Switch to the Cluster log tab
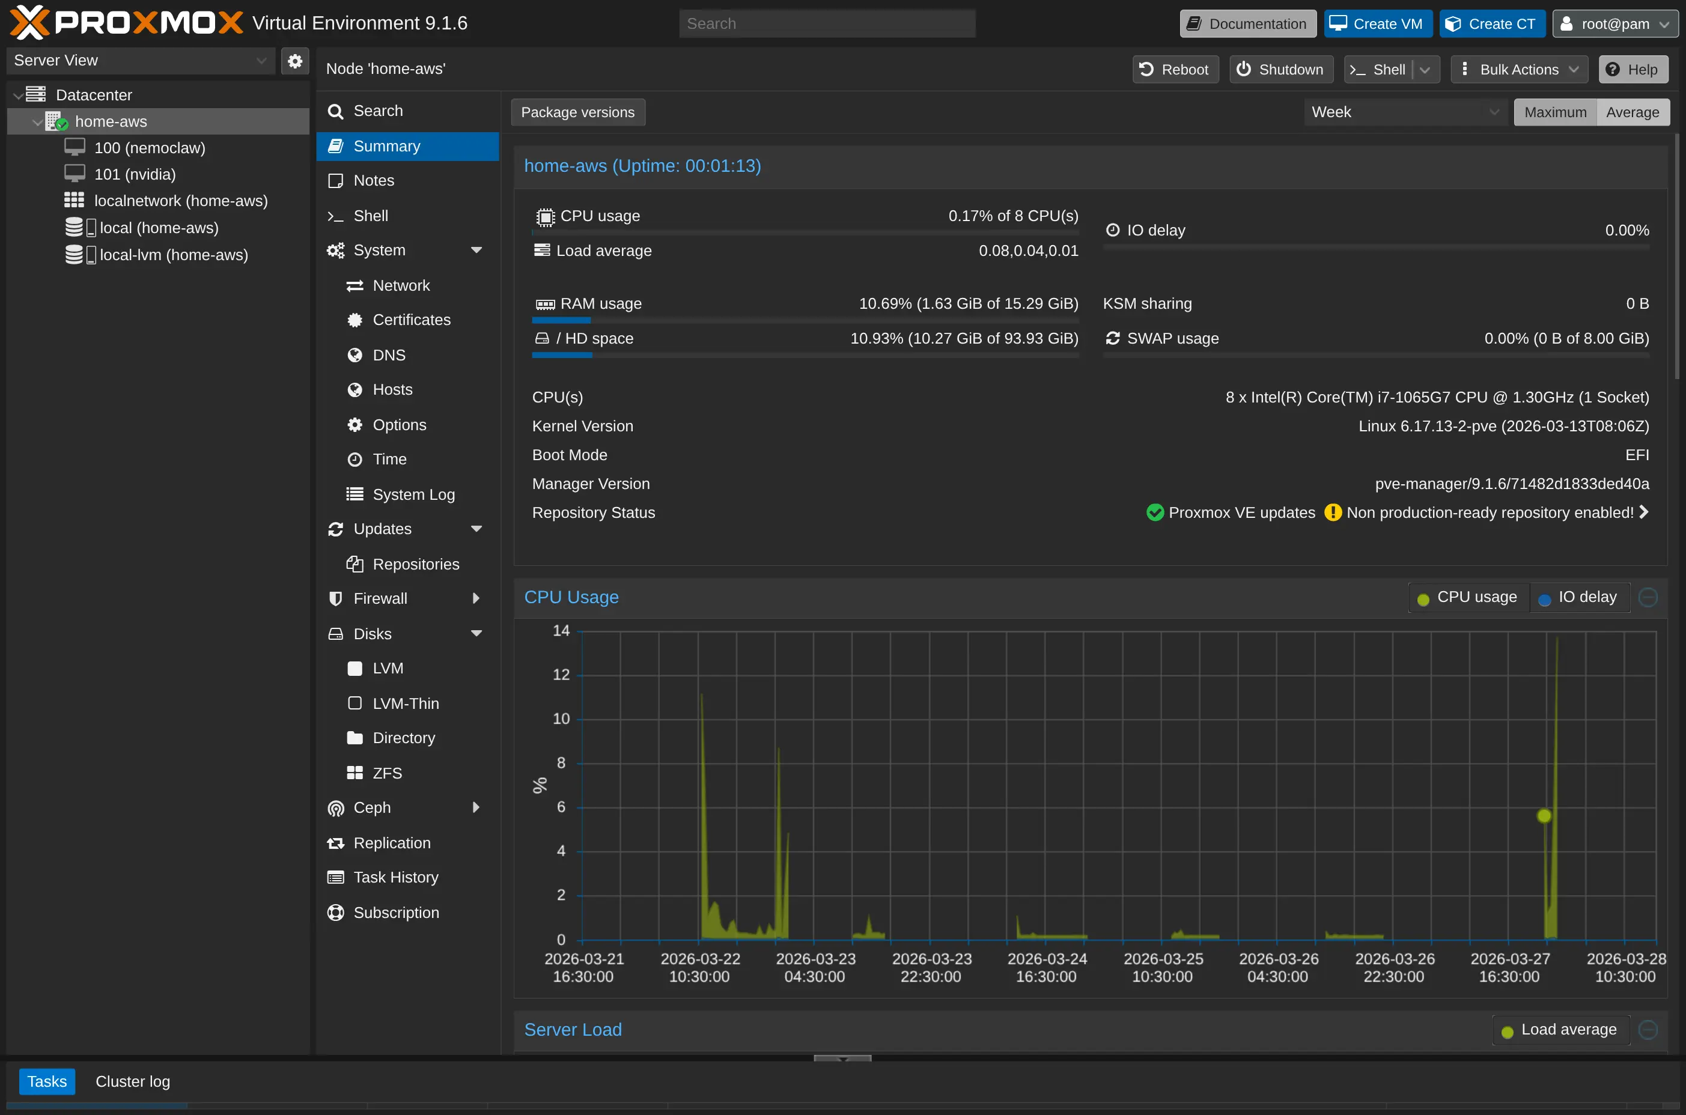The width and height of the screenshot is (1686, 1115). [132, 1081]
